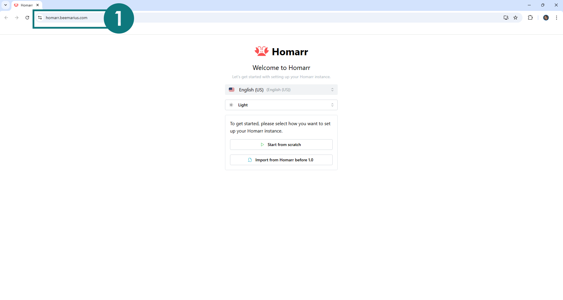Click the reload page icon
563x300 pixels.
27,18
